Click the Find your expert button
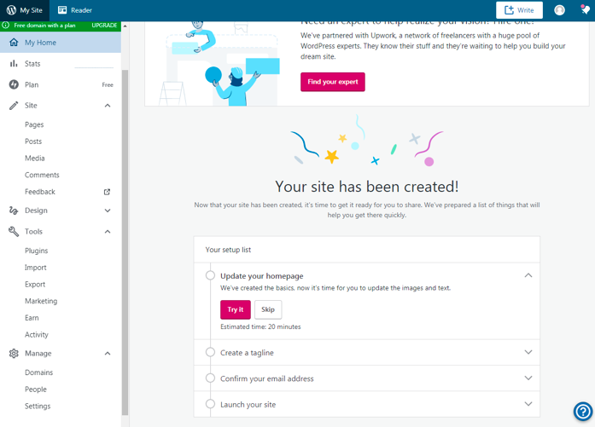Viewport: 595px width, 427px height. 332,82
